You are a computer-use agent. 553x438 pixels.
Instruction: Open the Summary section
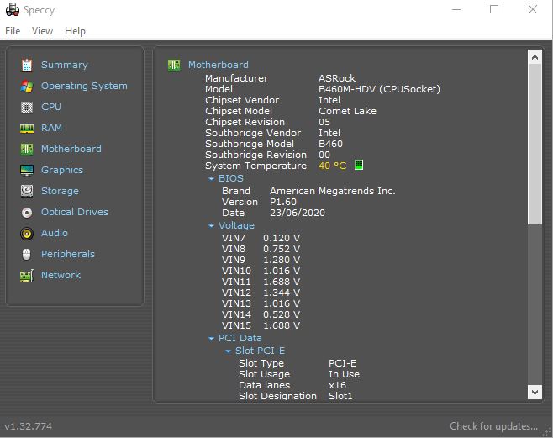(65, 65)
